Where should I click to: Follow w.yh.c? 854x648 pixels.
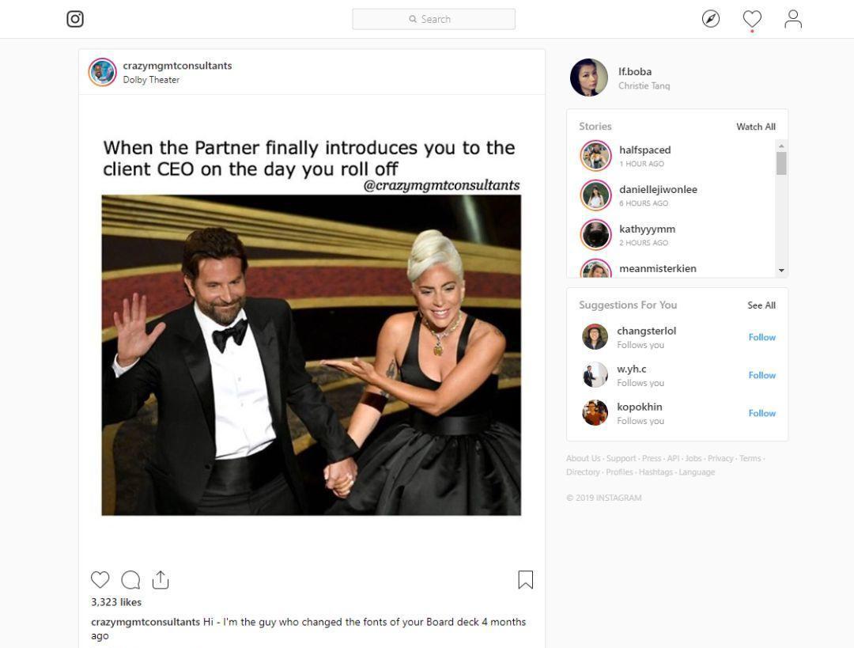(x=762, y=376)
